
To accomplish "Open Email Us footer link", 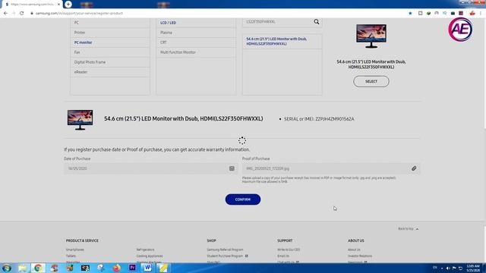I will pos(283,256).
